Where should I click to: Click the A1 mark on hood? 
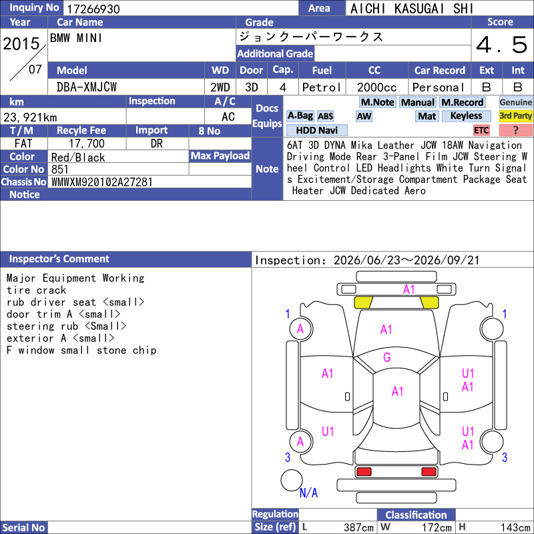click(386, 329)
